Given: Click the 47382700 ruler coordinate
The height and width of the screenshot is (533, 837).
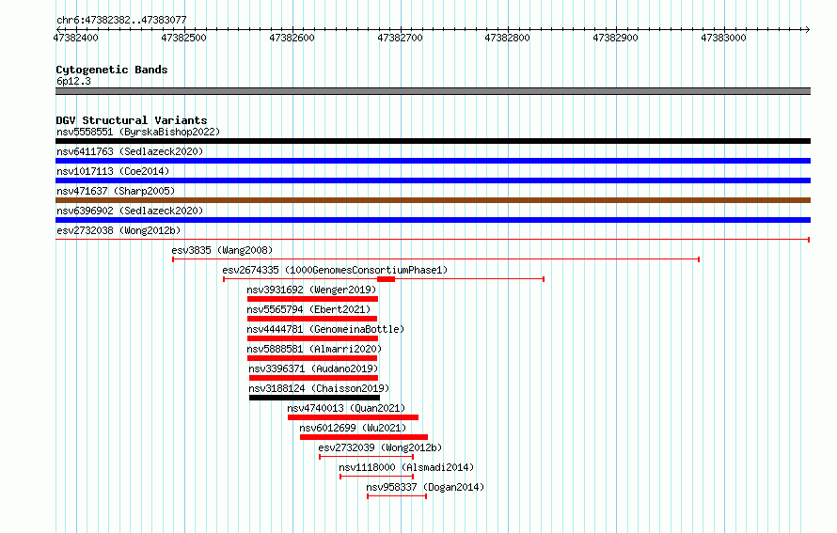Looking at the screenshot, I should click(x=400, y=38).
